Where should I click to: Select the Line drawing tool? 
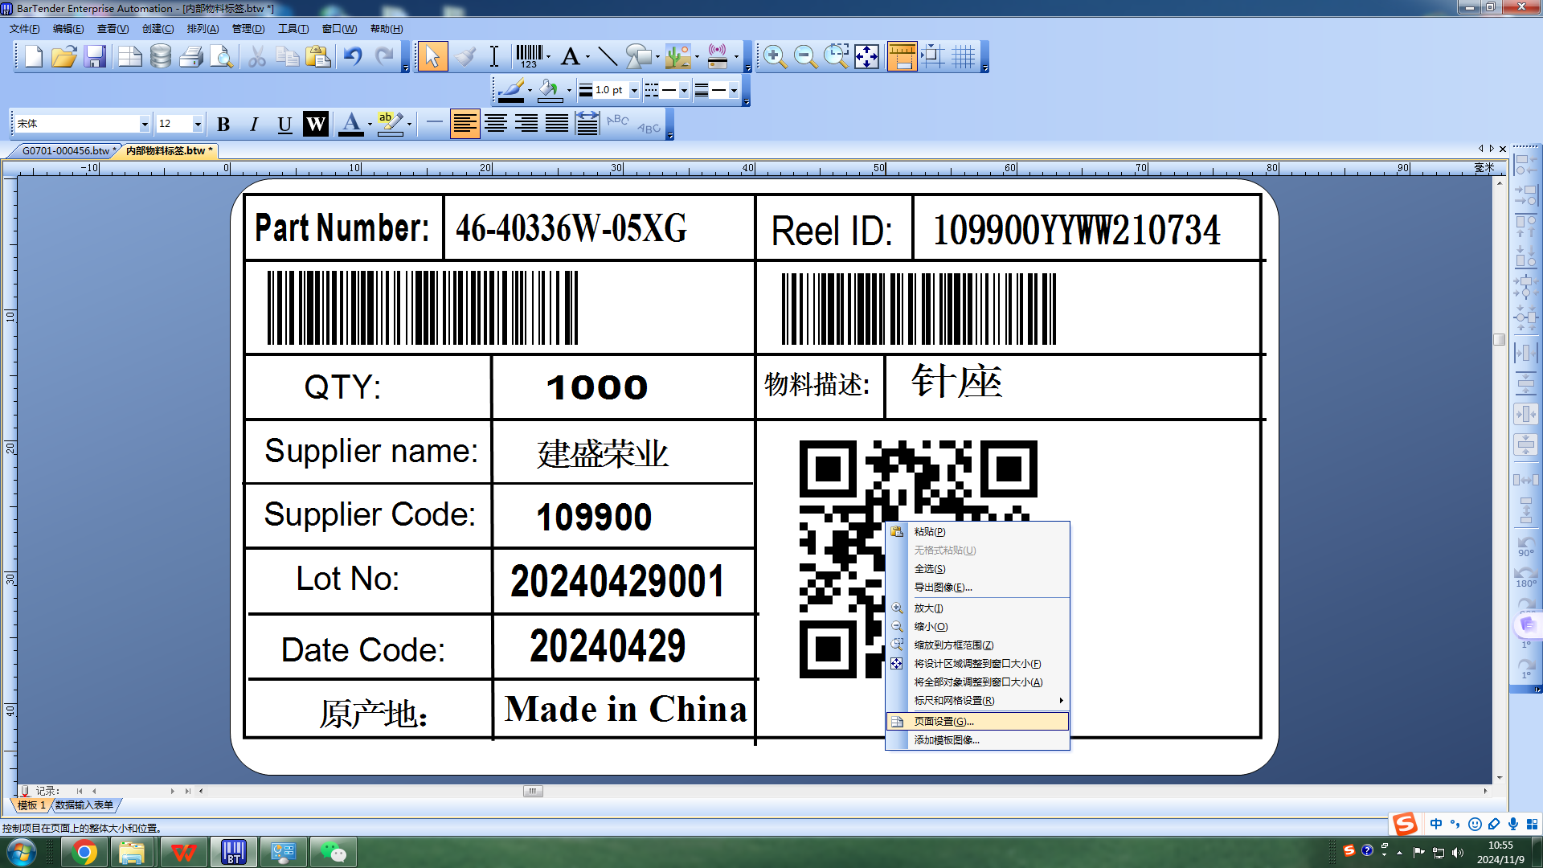[608, 56]
